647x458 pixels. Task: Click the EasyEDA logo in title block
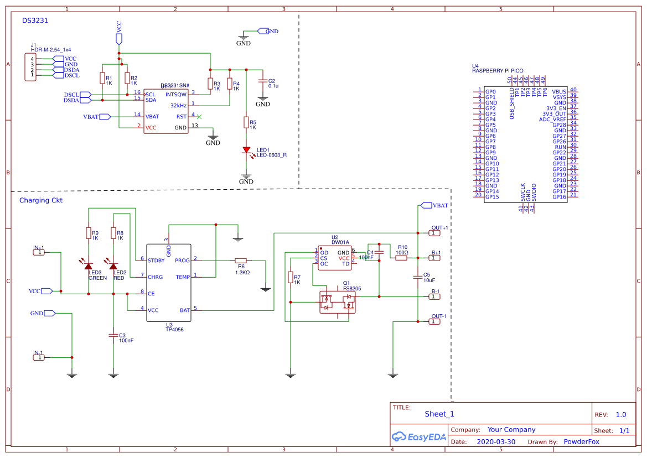click(419, 437)
